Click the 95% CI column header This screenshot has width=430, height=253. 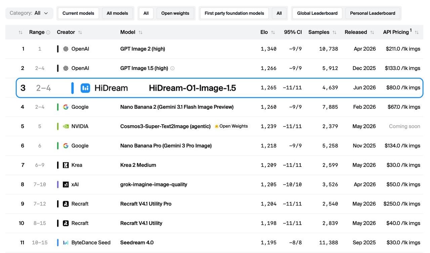(x=293, y=32)
